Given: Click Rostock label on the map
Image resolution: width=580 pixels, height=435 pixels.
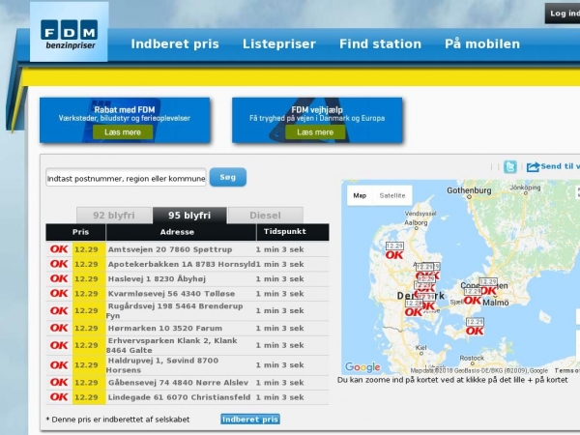Looking at the screenshot, I should pyautogui.click(x=472, y=358).
